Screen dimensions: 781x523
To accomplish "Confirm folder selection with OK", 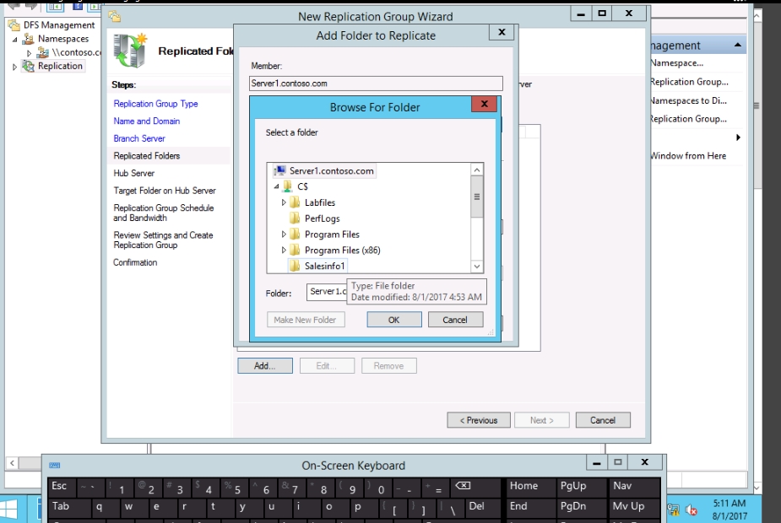I will (x=393, y=320).
